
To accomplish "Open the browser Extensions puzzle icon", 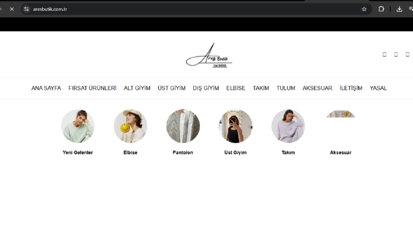I will tap(381, 9).
